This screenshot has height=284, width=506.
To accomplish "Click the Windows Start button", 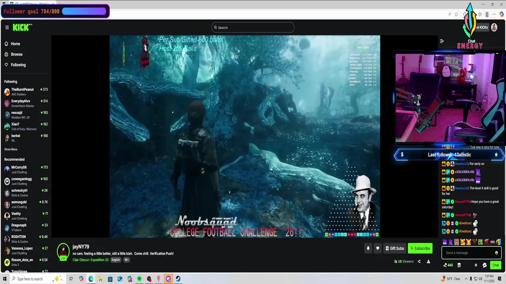I will tap(5, 279).
